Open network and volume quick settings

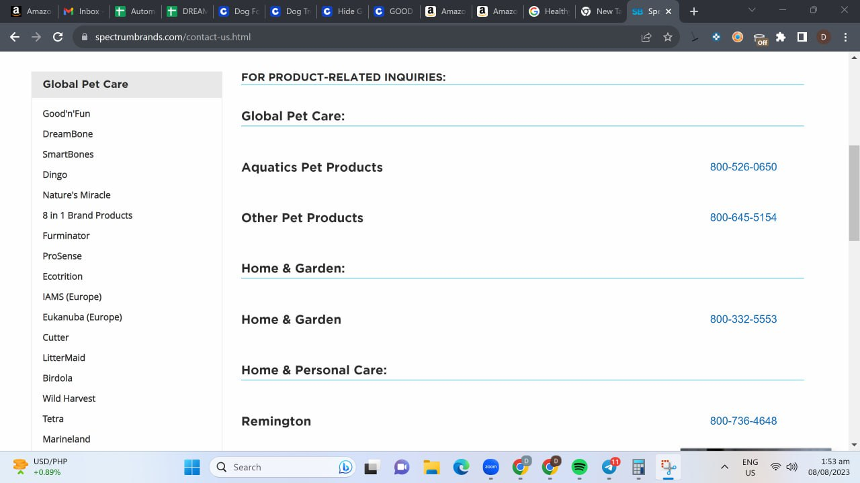(x=783, y=467)
